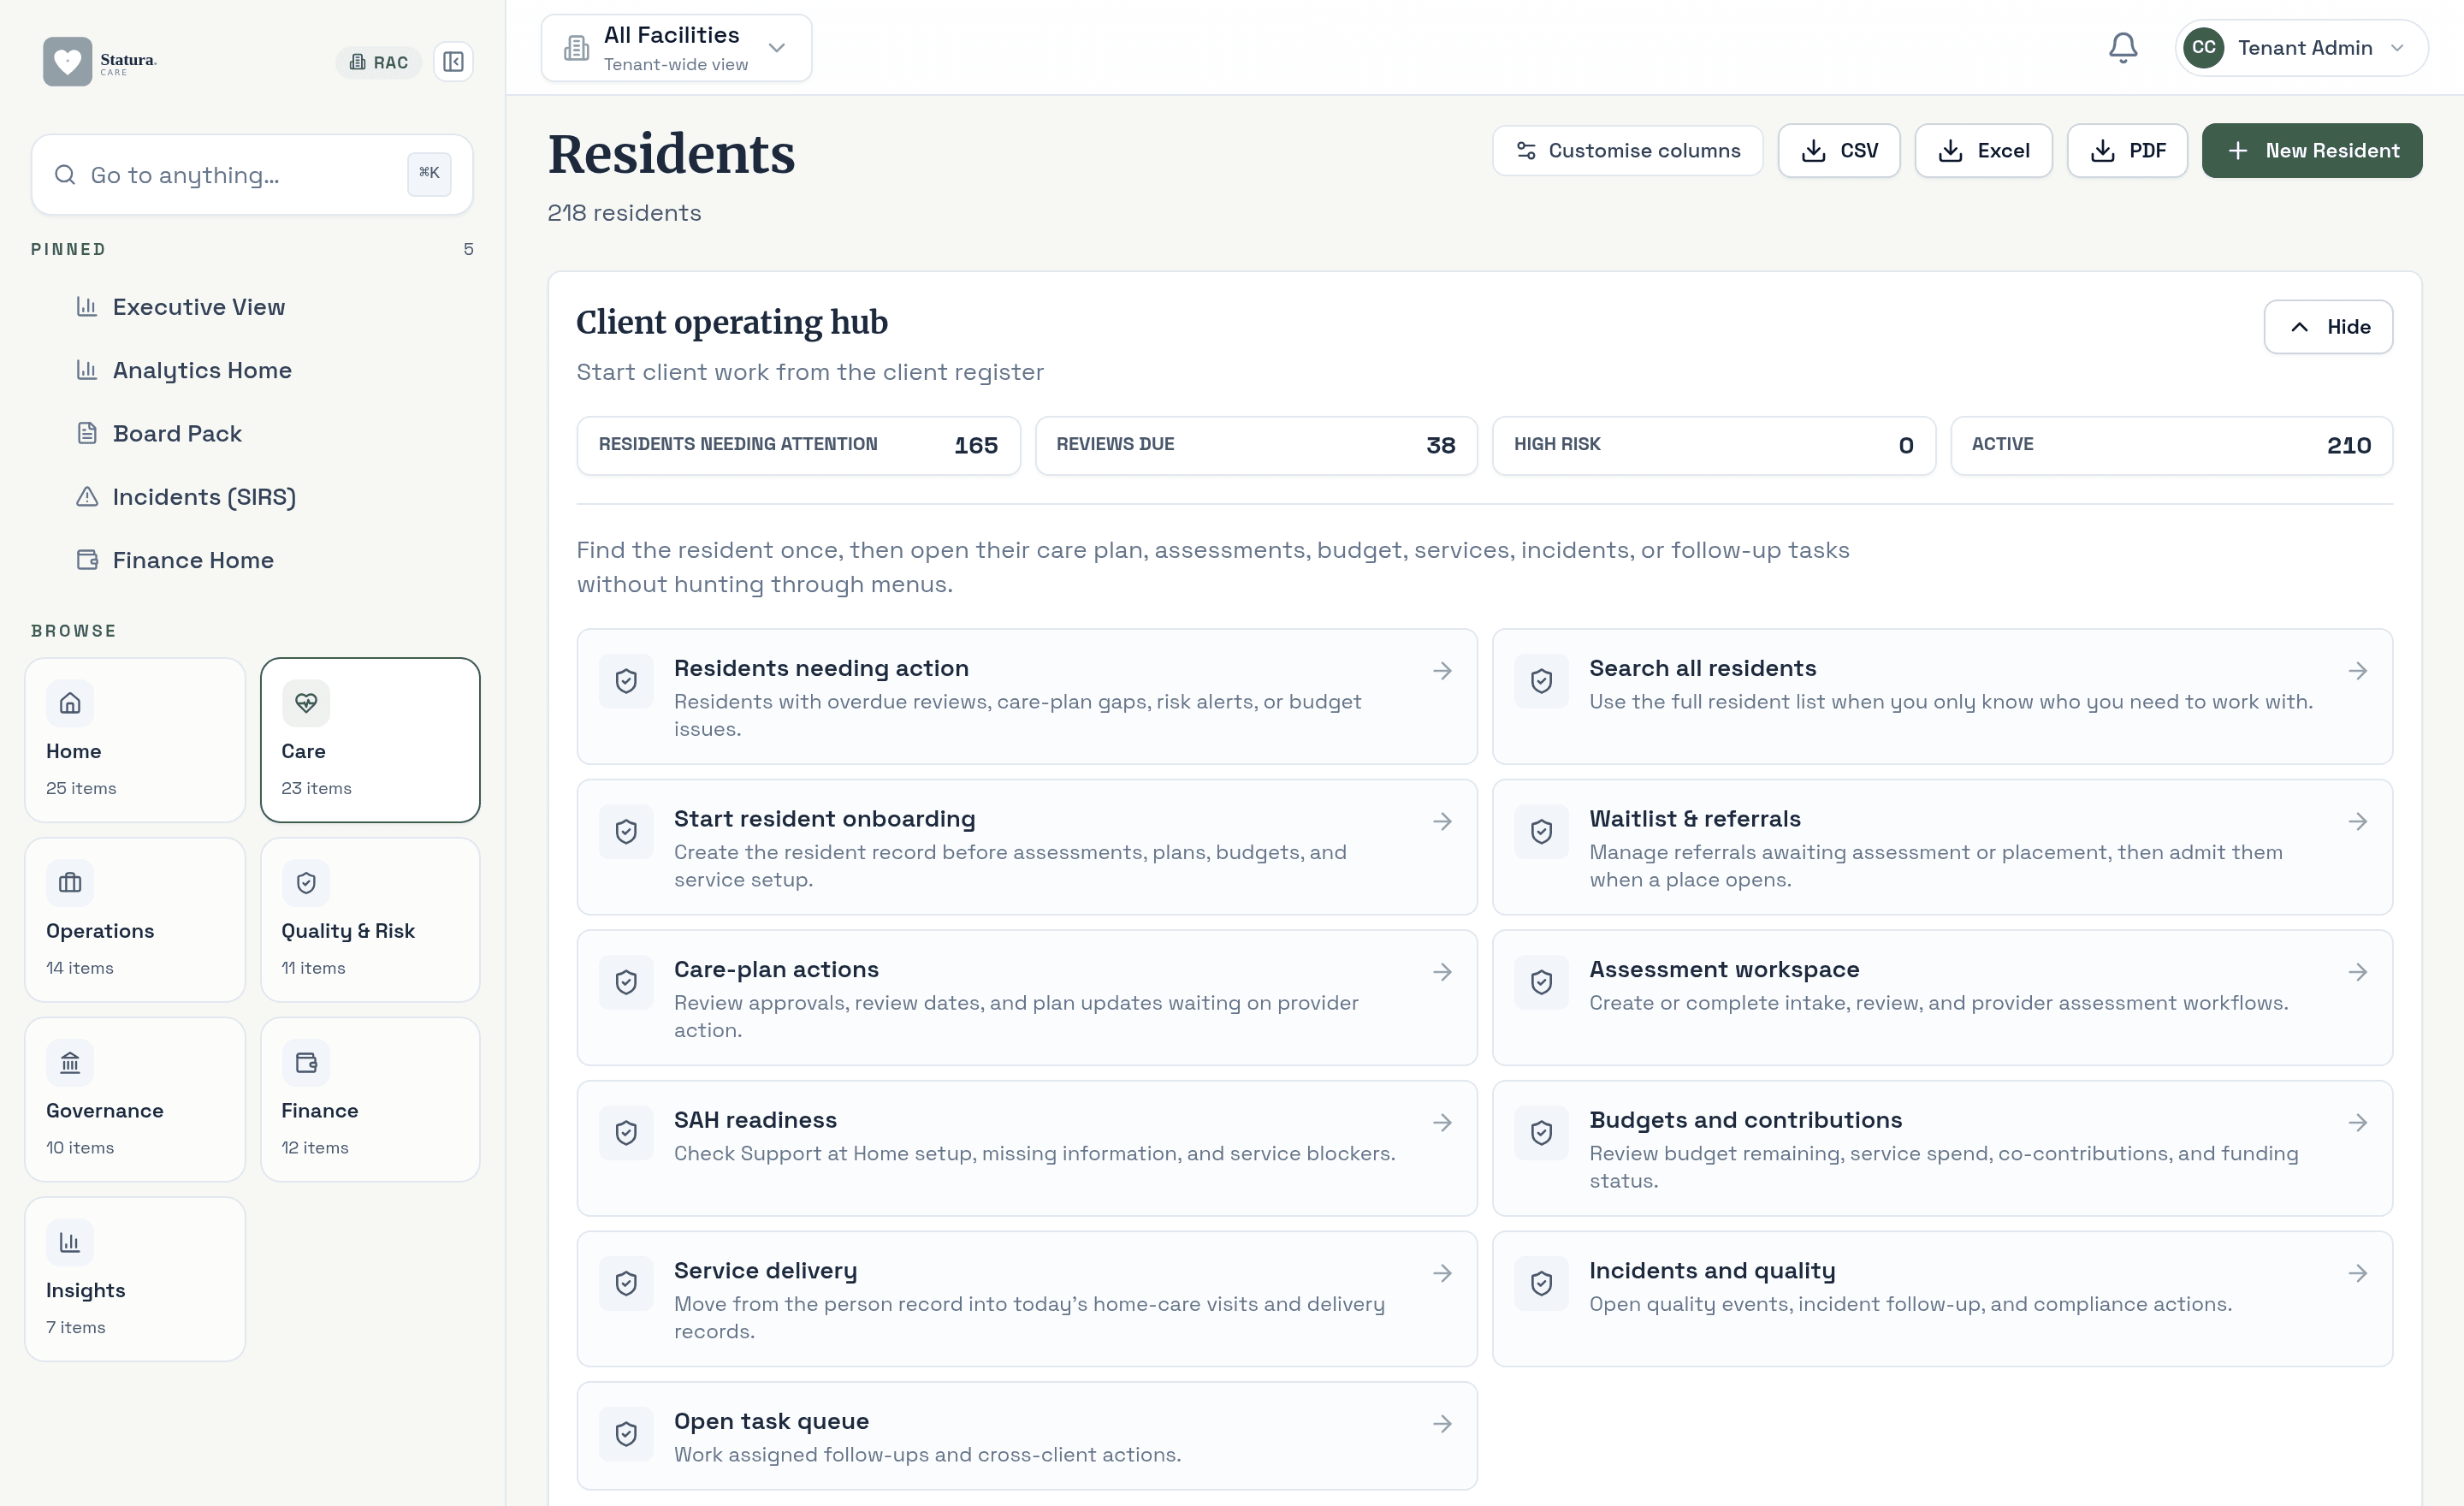The image size is (2464, 1506).
Task: Click the Insights bar chart icon
Action: [70, 1242]
